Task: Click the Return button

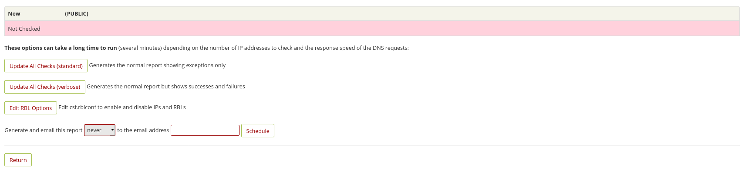Action: coord(18,160)
